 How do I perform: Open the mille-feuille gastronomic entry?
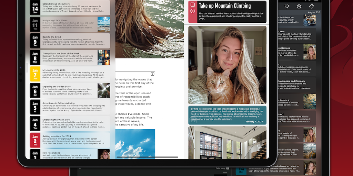297,68
